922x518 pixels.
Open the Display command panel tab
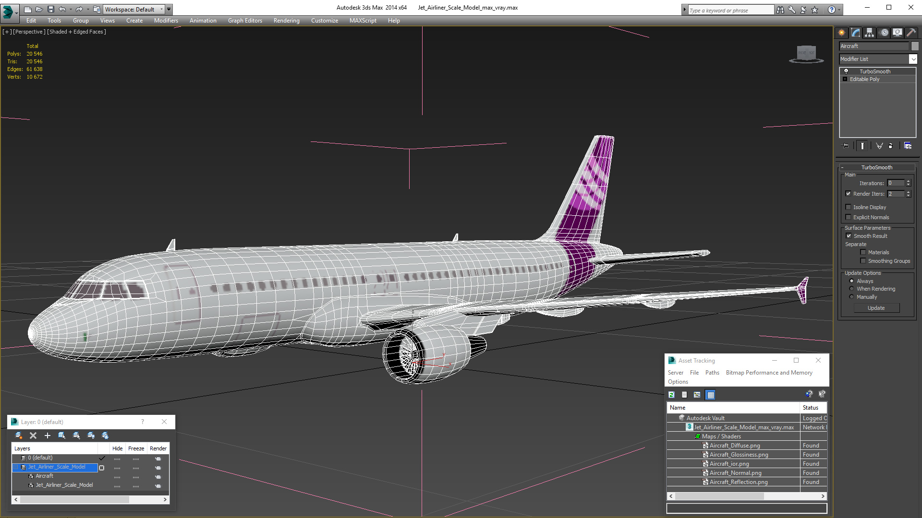(898, 33)
